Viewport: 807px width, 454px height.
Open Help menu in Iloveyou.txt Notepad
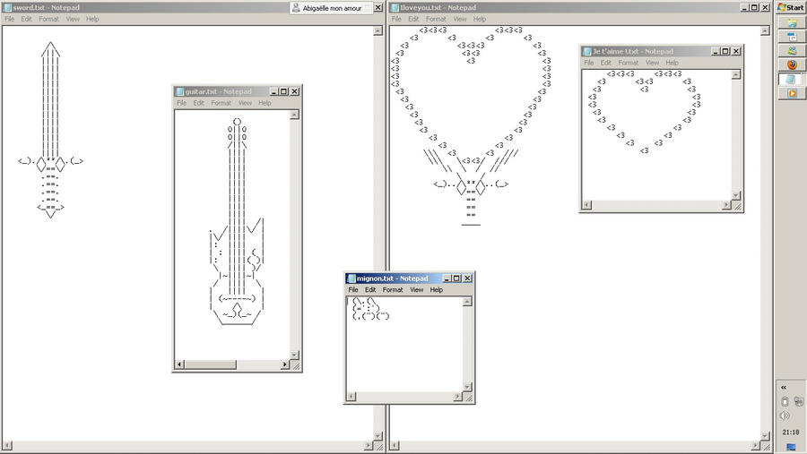tap(479, 19)
